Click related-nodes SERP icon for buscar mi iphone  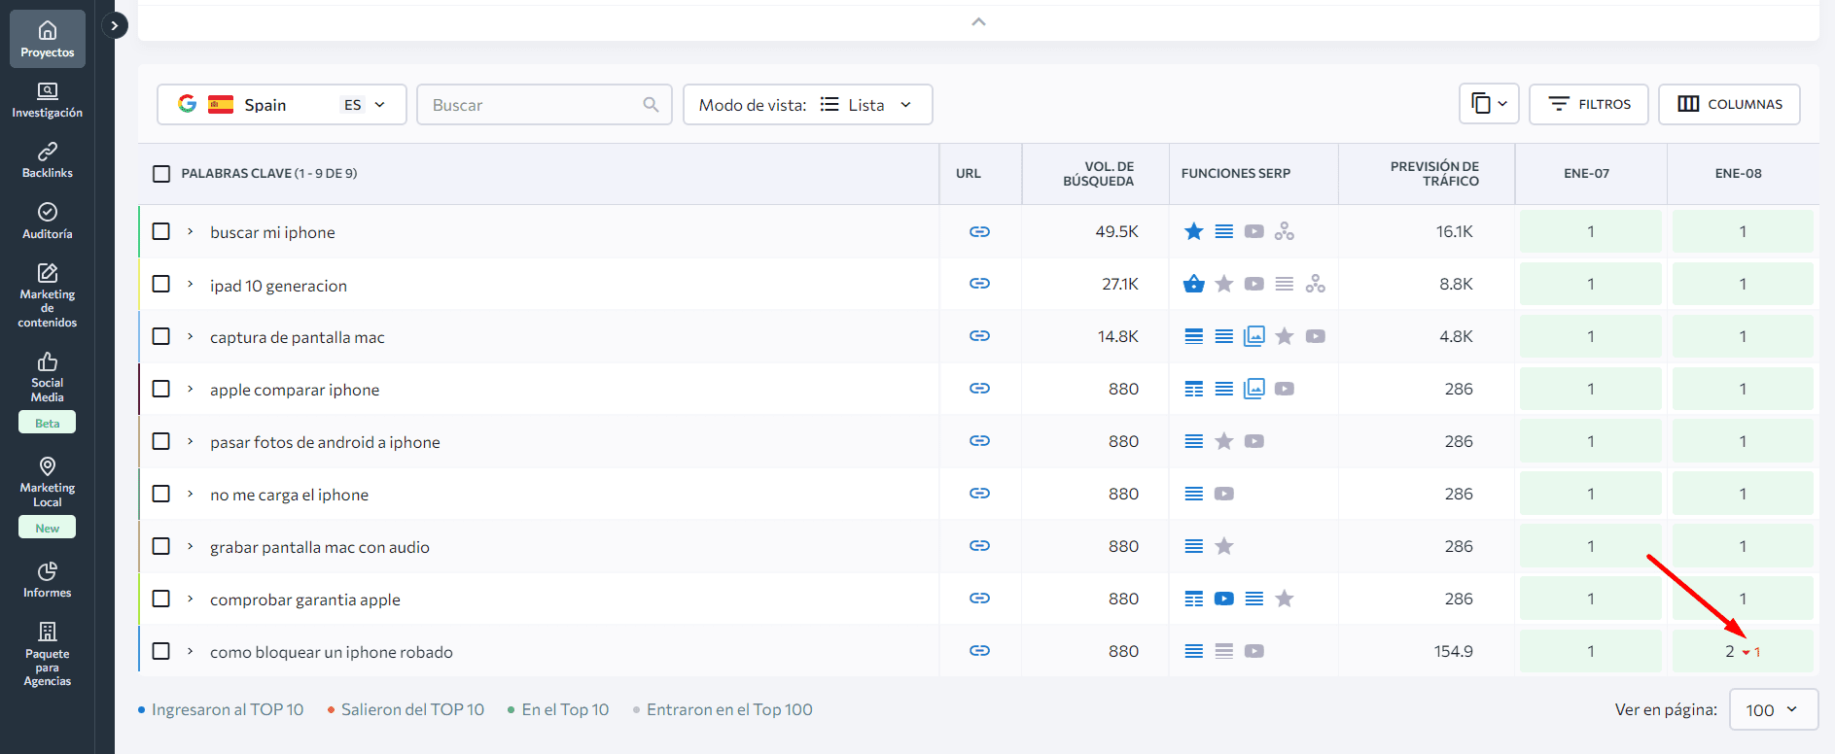coord(1285,231)
